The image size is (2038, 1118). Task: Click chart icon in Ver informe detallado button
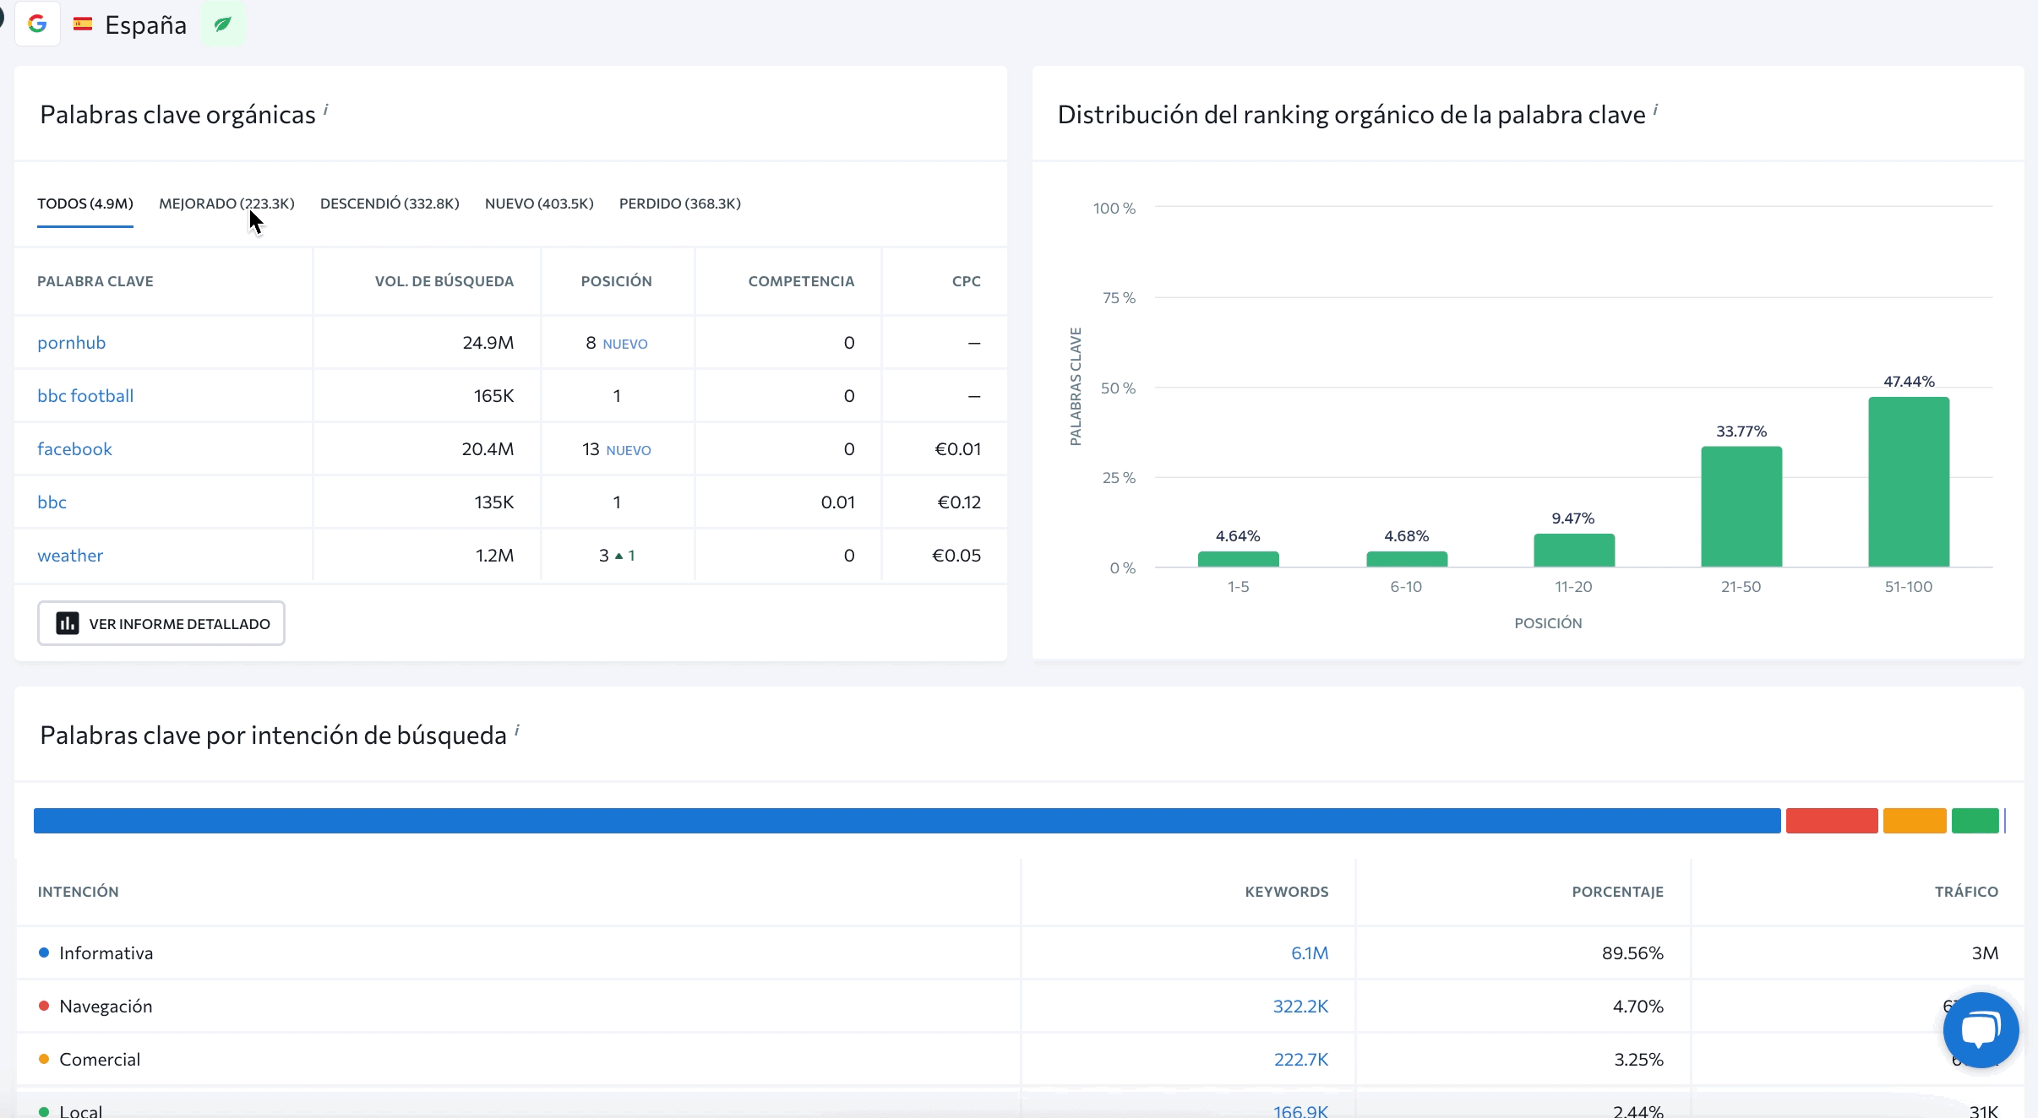click(x=68, y=623)
